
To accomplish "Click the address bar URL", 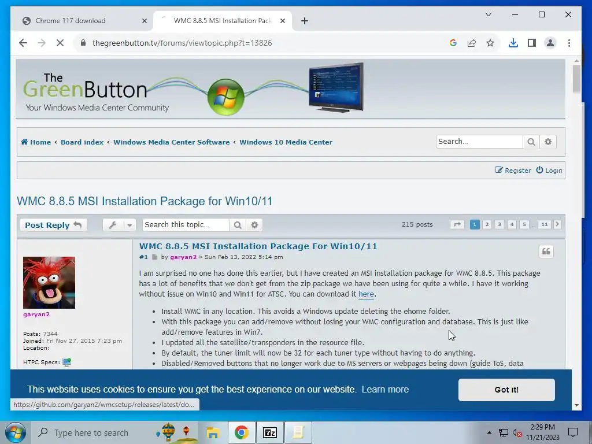I will (182, 43).
